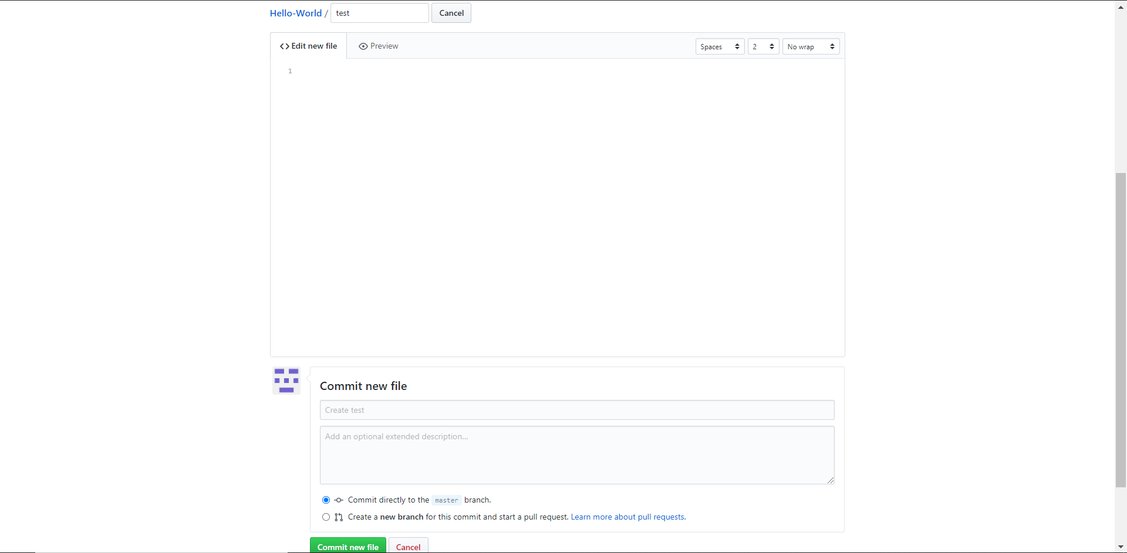Focus the 'Create test' commit summary field
The height and width of the screenshot is (553, 1127).
tap(576, 410)
